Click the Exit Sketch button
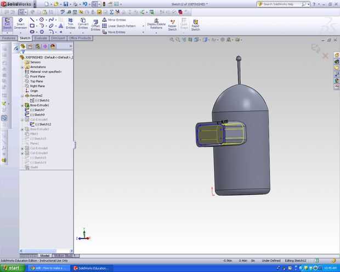The height and width of the screenshot is (272, 340). tap(7, 24)
